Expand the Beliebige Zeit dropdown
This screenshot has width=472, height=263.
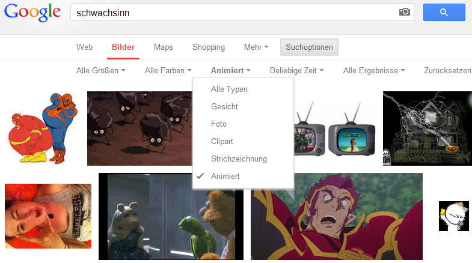point(296,71)
